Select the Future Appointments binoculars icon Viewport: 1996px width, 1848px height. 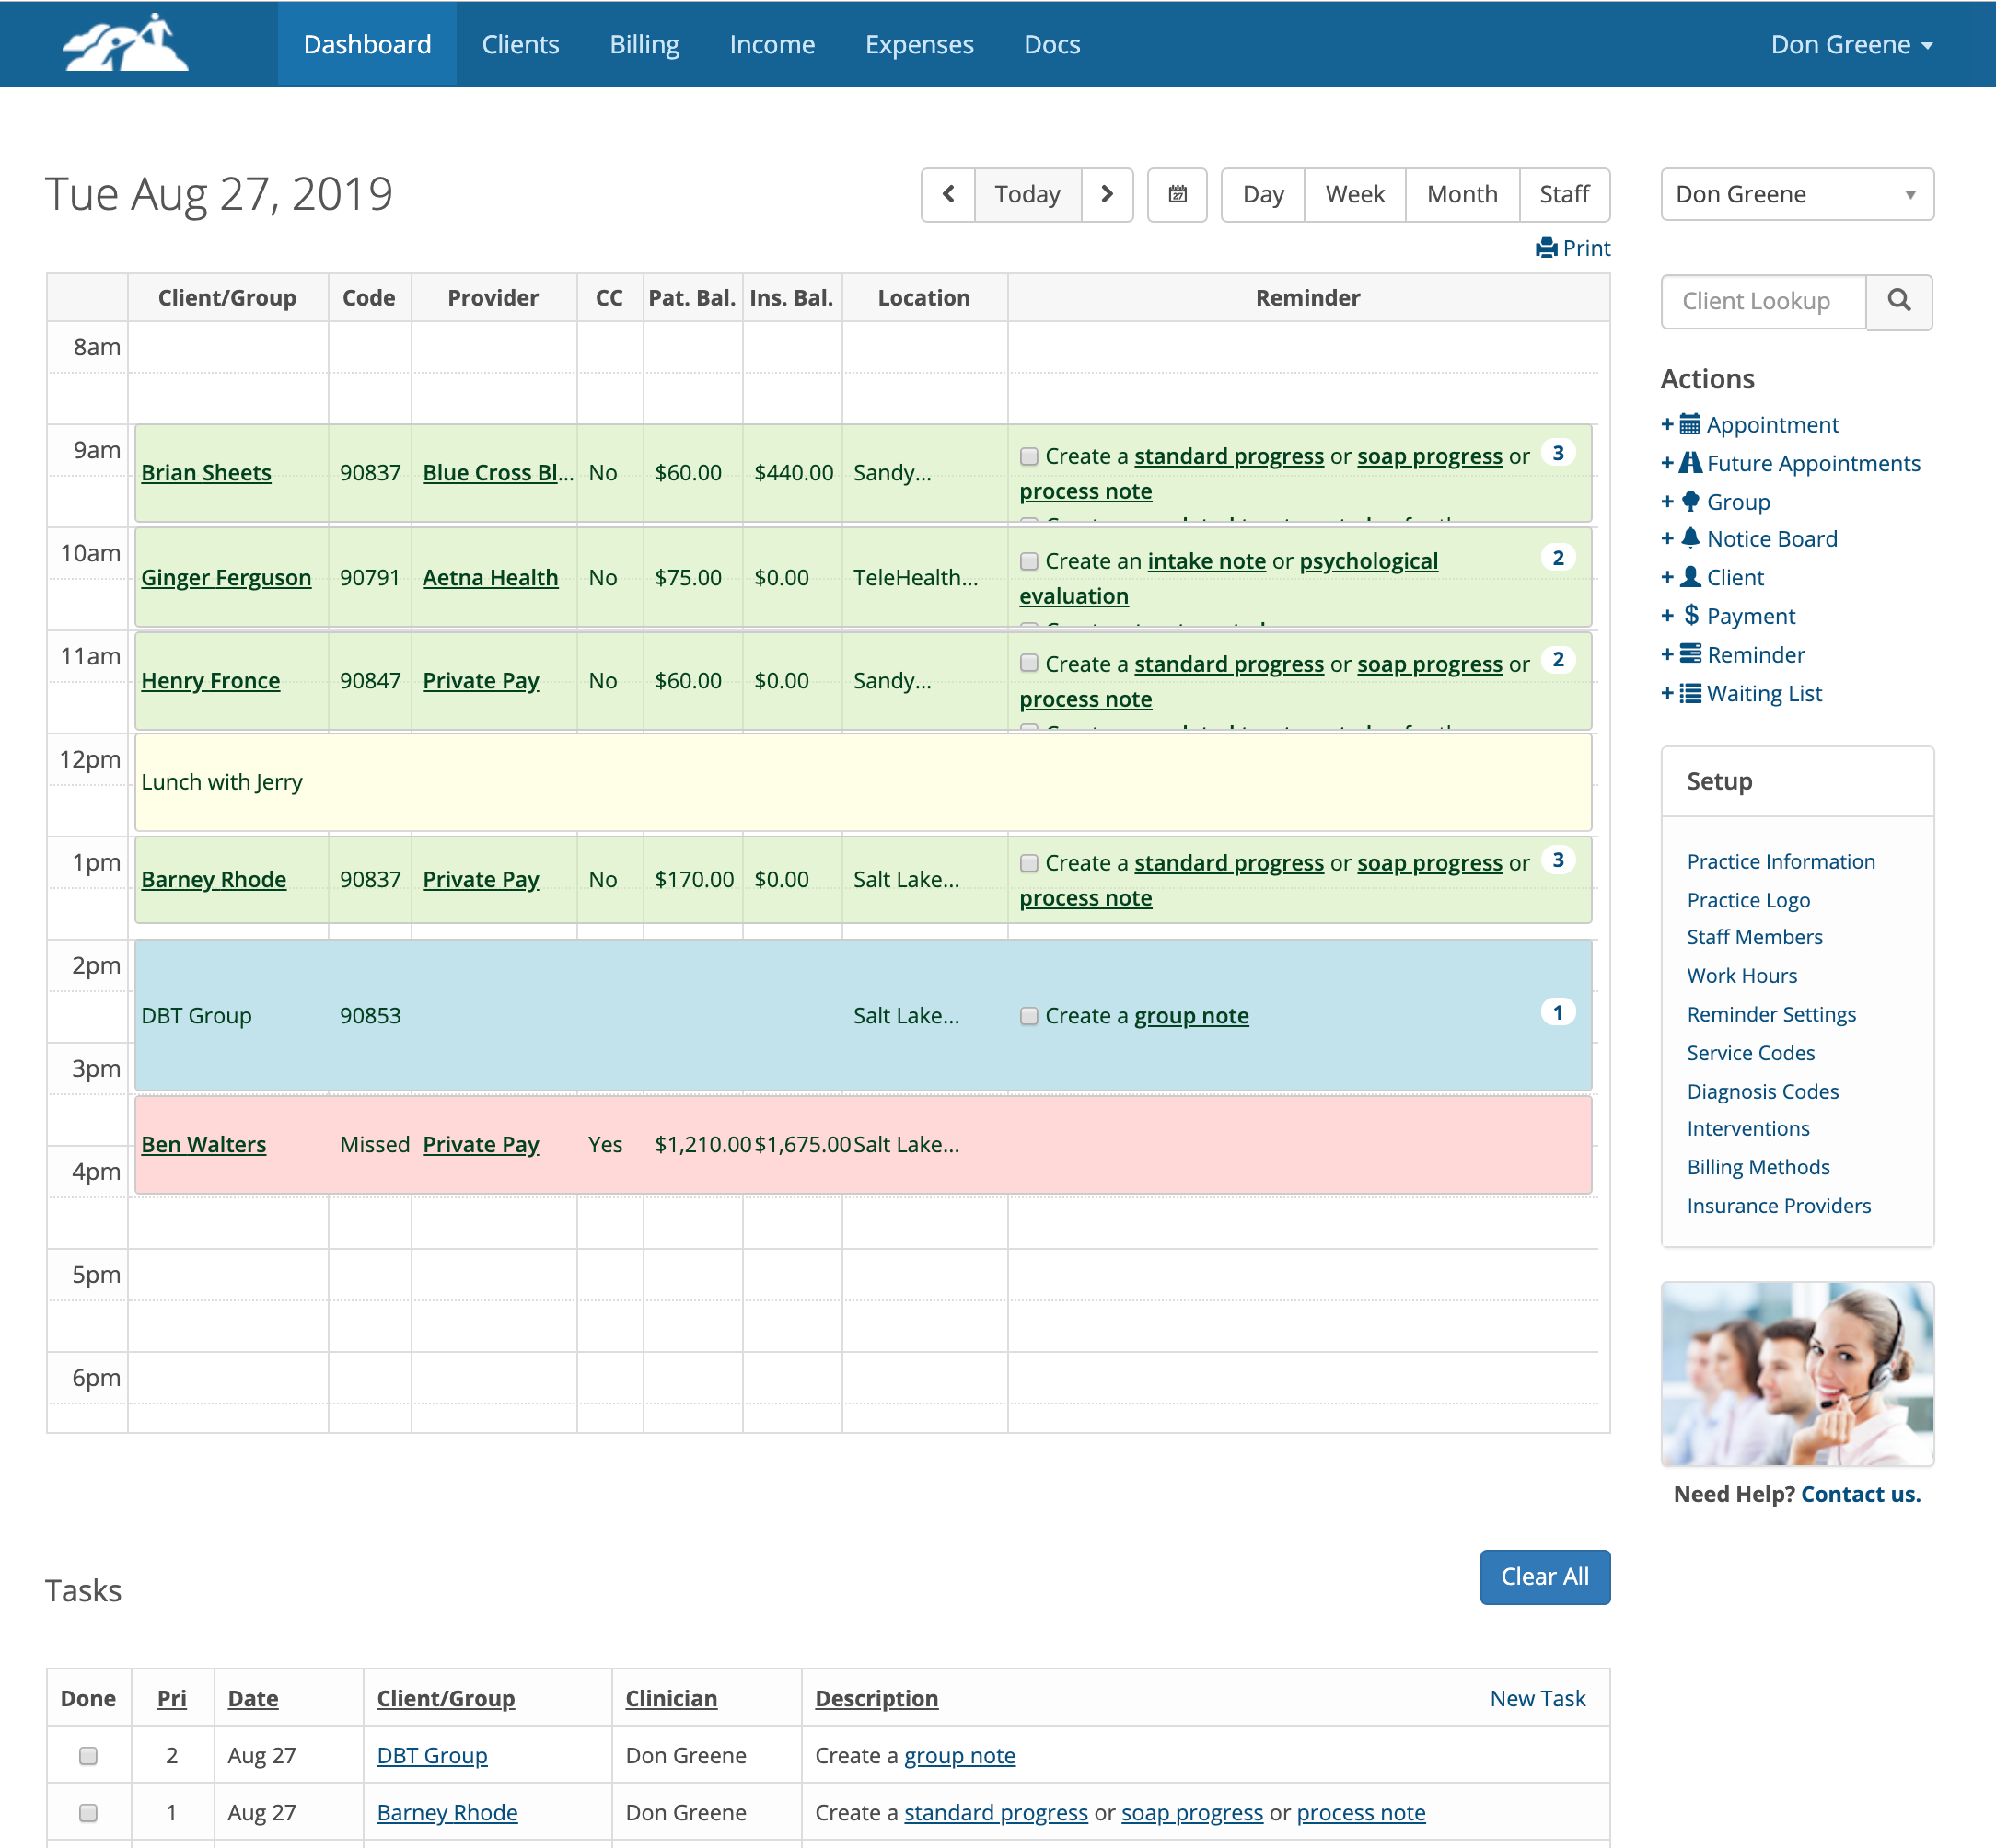coord(1691,463)
